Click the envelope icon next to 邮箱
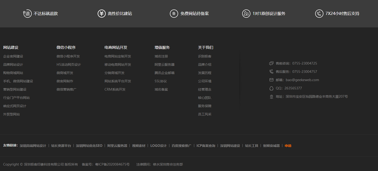The width and height of the screenshot is (378, 171). click(271, 80)
